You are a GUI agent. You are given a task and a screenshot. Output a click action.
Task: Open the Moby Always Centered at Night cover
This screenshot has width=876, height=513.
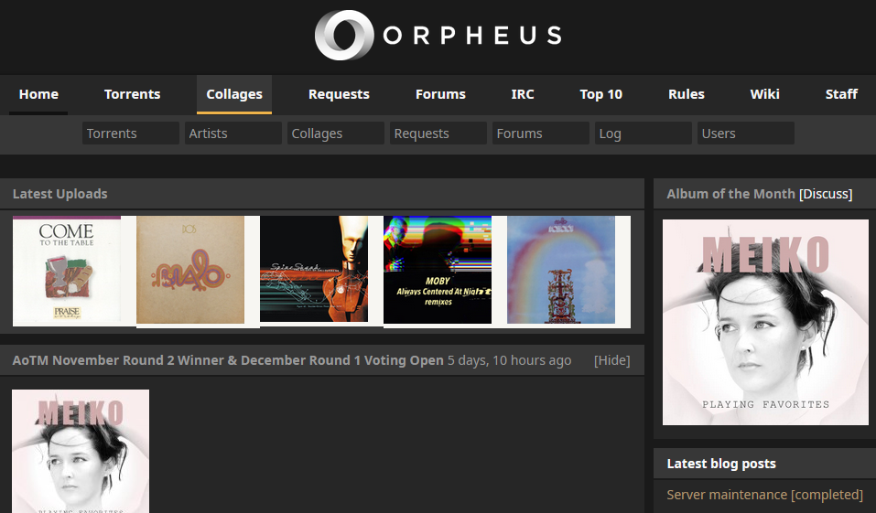(438, 270)
